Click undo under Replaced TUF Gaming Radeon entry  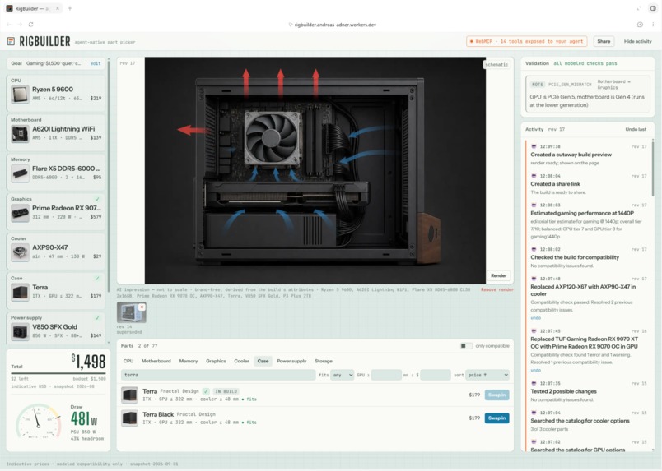(x=535, y=370)
